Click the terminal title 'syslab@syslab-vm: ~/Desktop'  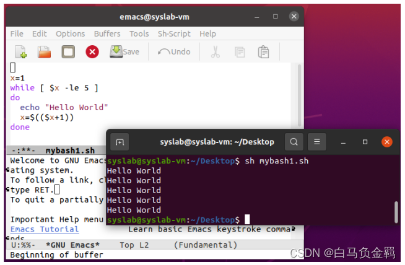[x=217, y=142]
